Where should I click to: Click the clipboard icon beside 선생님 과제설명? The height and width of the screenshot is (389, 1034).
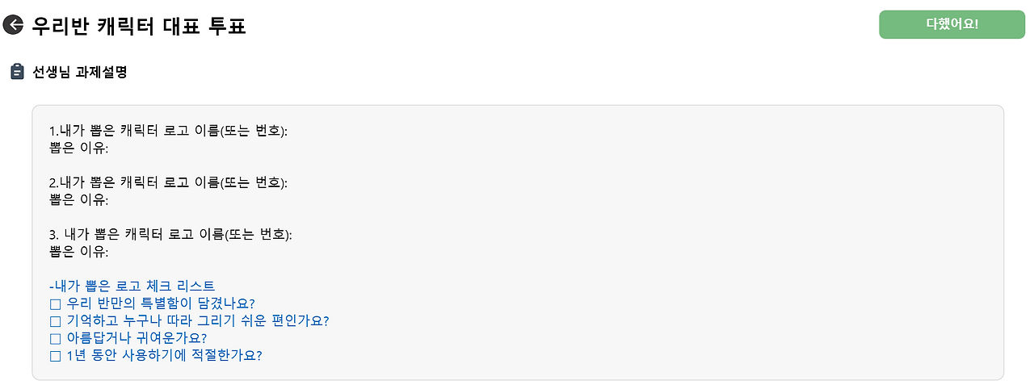[16, 72]
